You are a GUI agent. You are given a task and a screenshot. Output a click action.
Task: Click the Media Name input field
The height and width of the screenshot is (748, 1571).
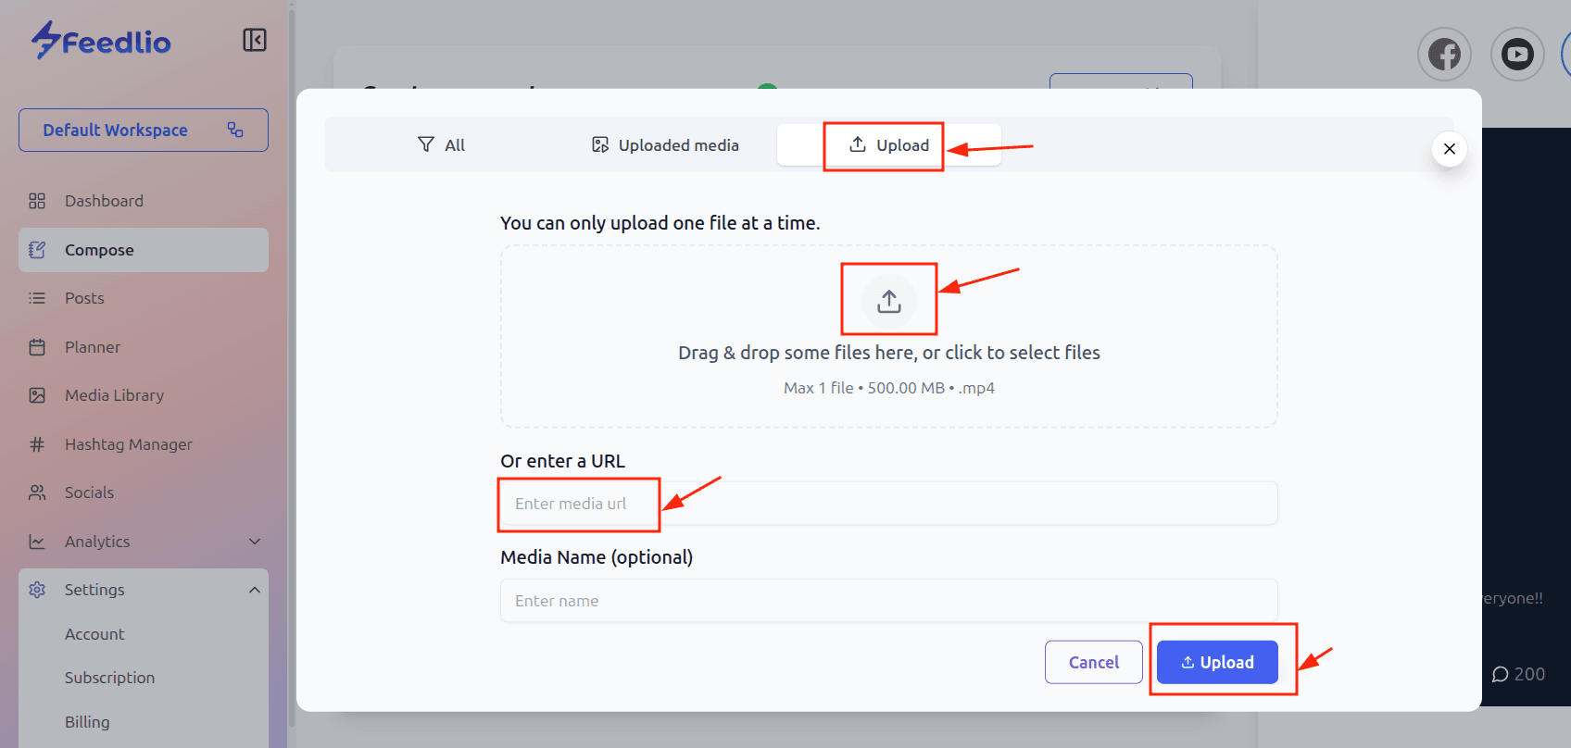888,601
